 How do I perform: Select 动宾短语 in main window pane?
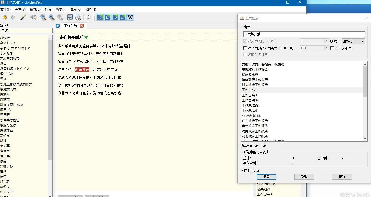(x=264, y=189)
